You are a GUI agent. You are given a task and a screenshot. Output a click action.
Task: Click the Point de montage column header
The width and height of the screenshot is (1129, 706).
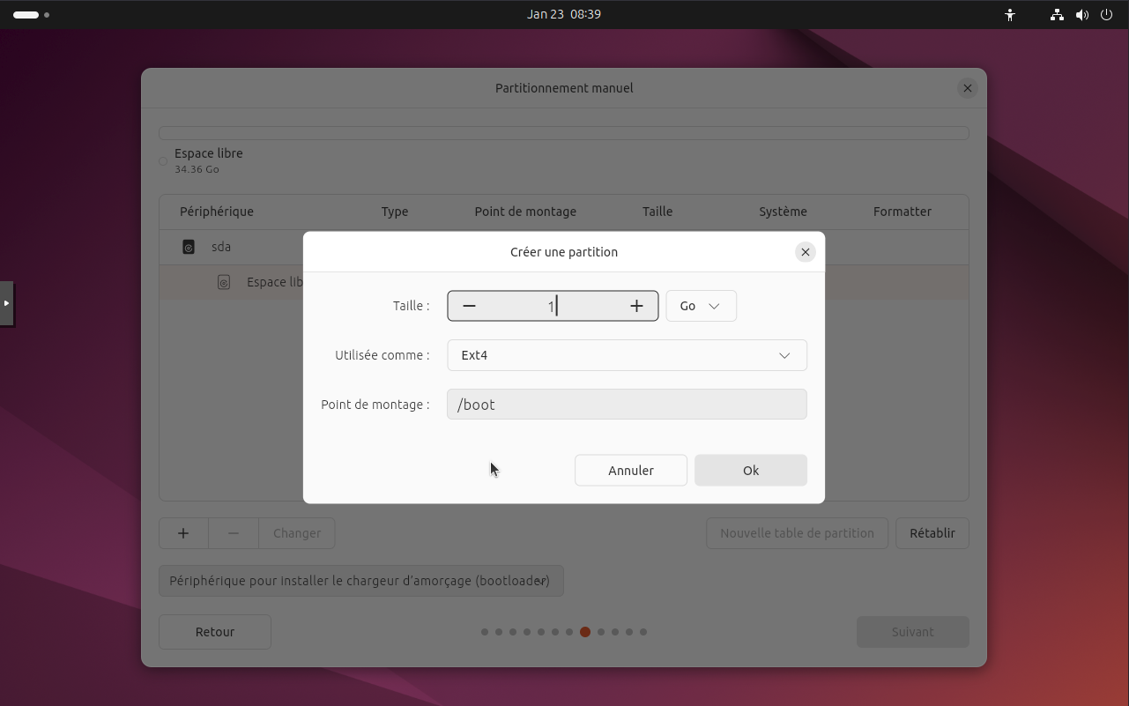click(525, 212)
